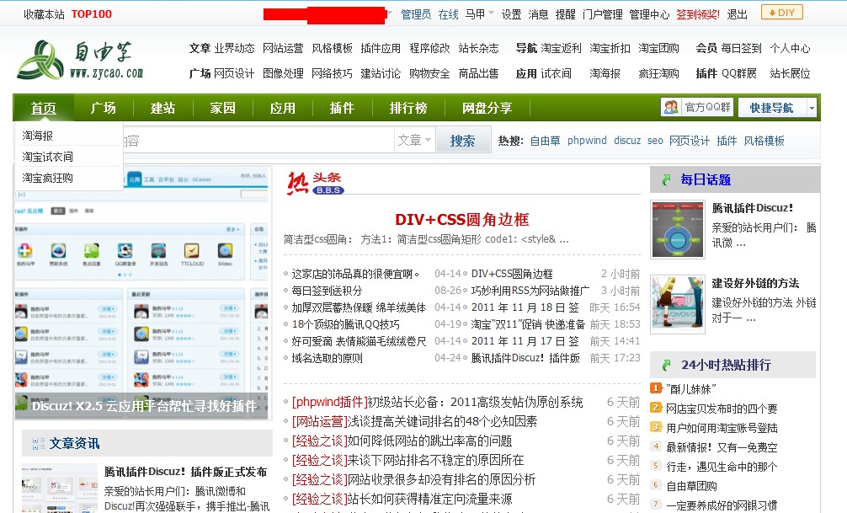Click the 搜索 button
The height and width of the screenshot is (513, 847).
[463, 141]
